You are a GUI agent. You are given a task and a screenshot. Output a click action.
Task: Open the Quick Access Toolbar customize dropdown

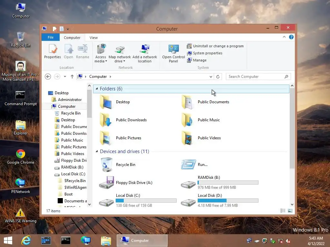click(68, 29)
